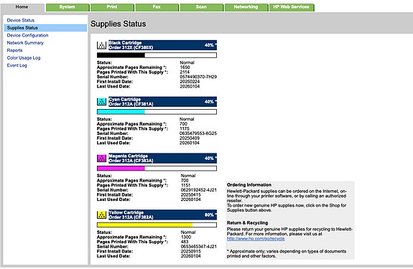Click the magenta cartridge icon
Image resolution: width=413 pixels, height=269 pixels.
tap(101, 159)
